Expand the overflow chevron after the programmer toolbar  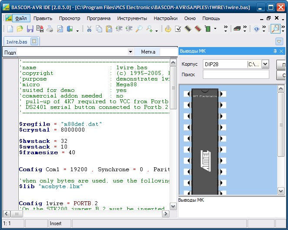pyautogui.click(x=225, y=29)
